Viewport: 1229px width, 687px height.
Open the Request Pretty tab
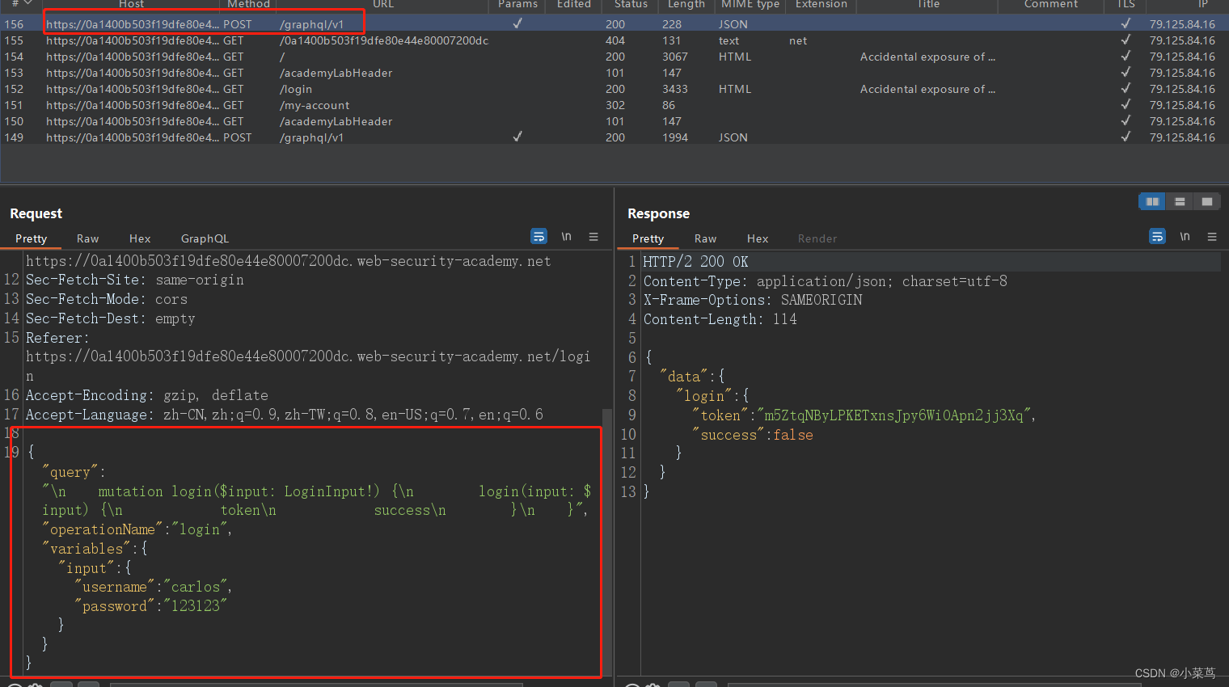click(x=31, y=238)
